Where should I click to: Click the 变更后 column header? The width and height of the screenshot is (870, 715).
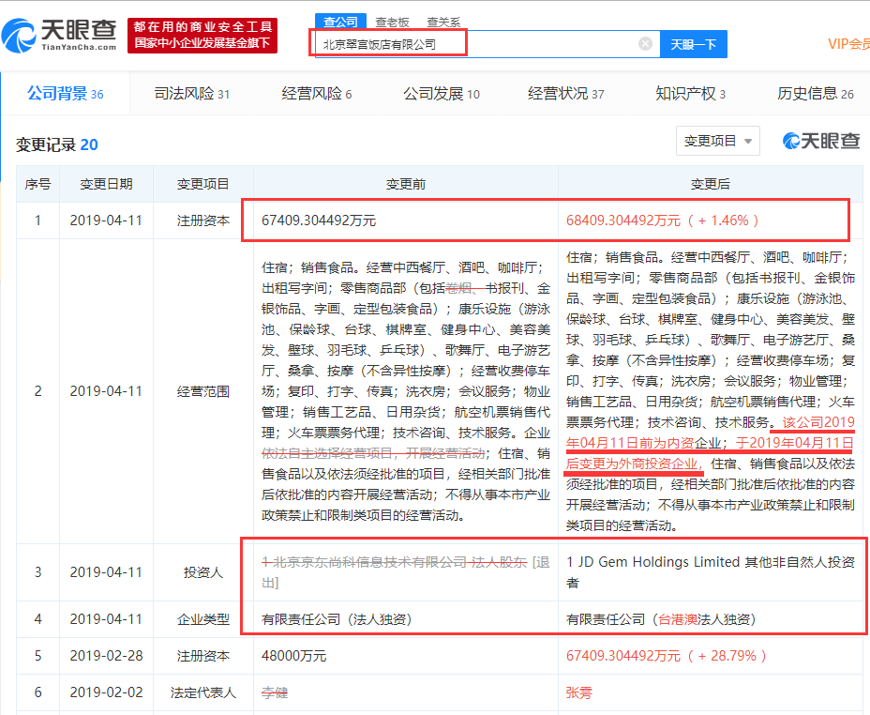coord(711,184)
